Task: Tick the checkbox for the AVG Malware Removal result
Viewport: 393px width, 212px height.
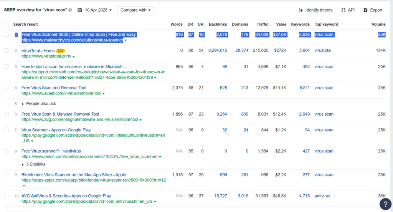Action: pos(6,114)
